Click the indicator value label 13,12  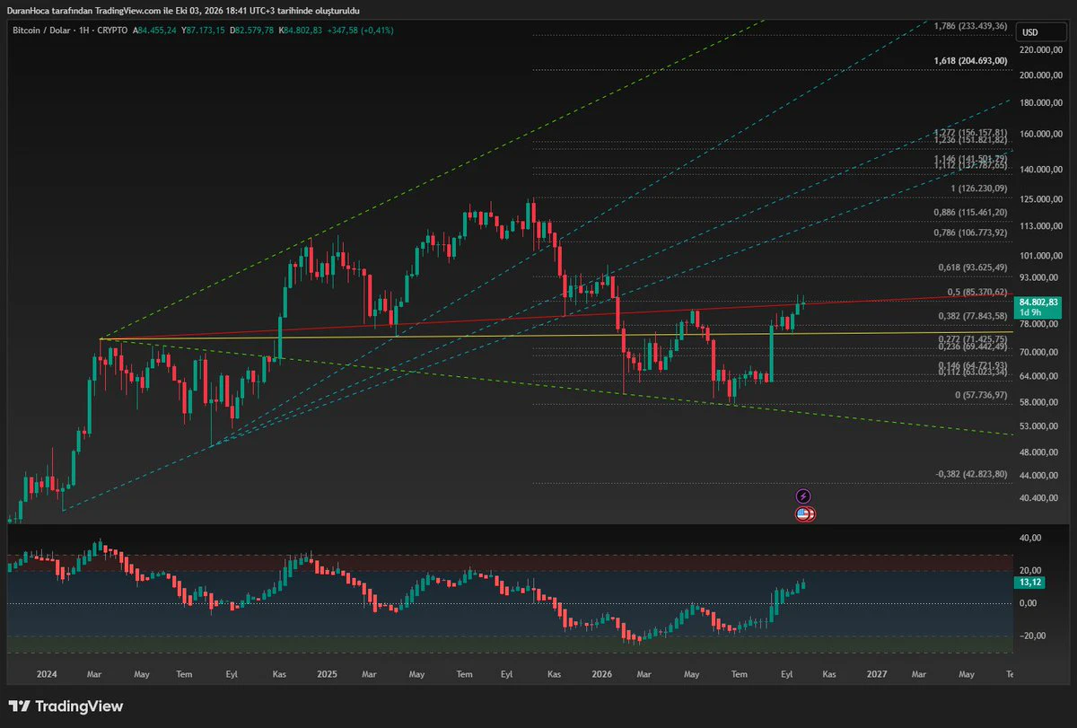click(x=1029, y=583)
